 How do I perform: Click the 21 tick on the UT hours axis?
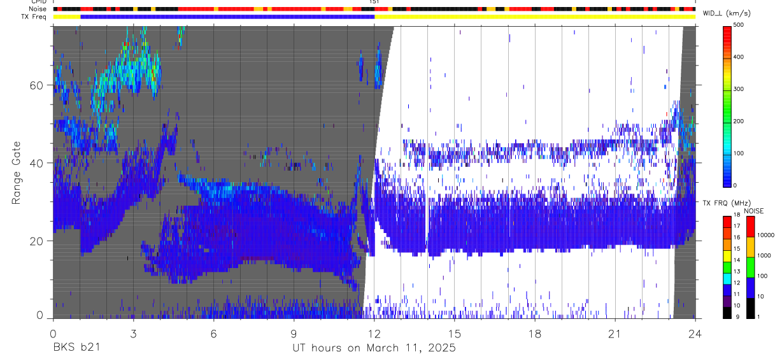click(x=615, y=333)
